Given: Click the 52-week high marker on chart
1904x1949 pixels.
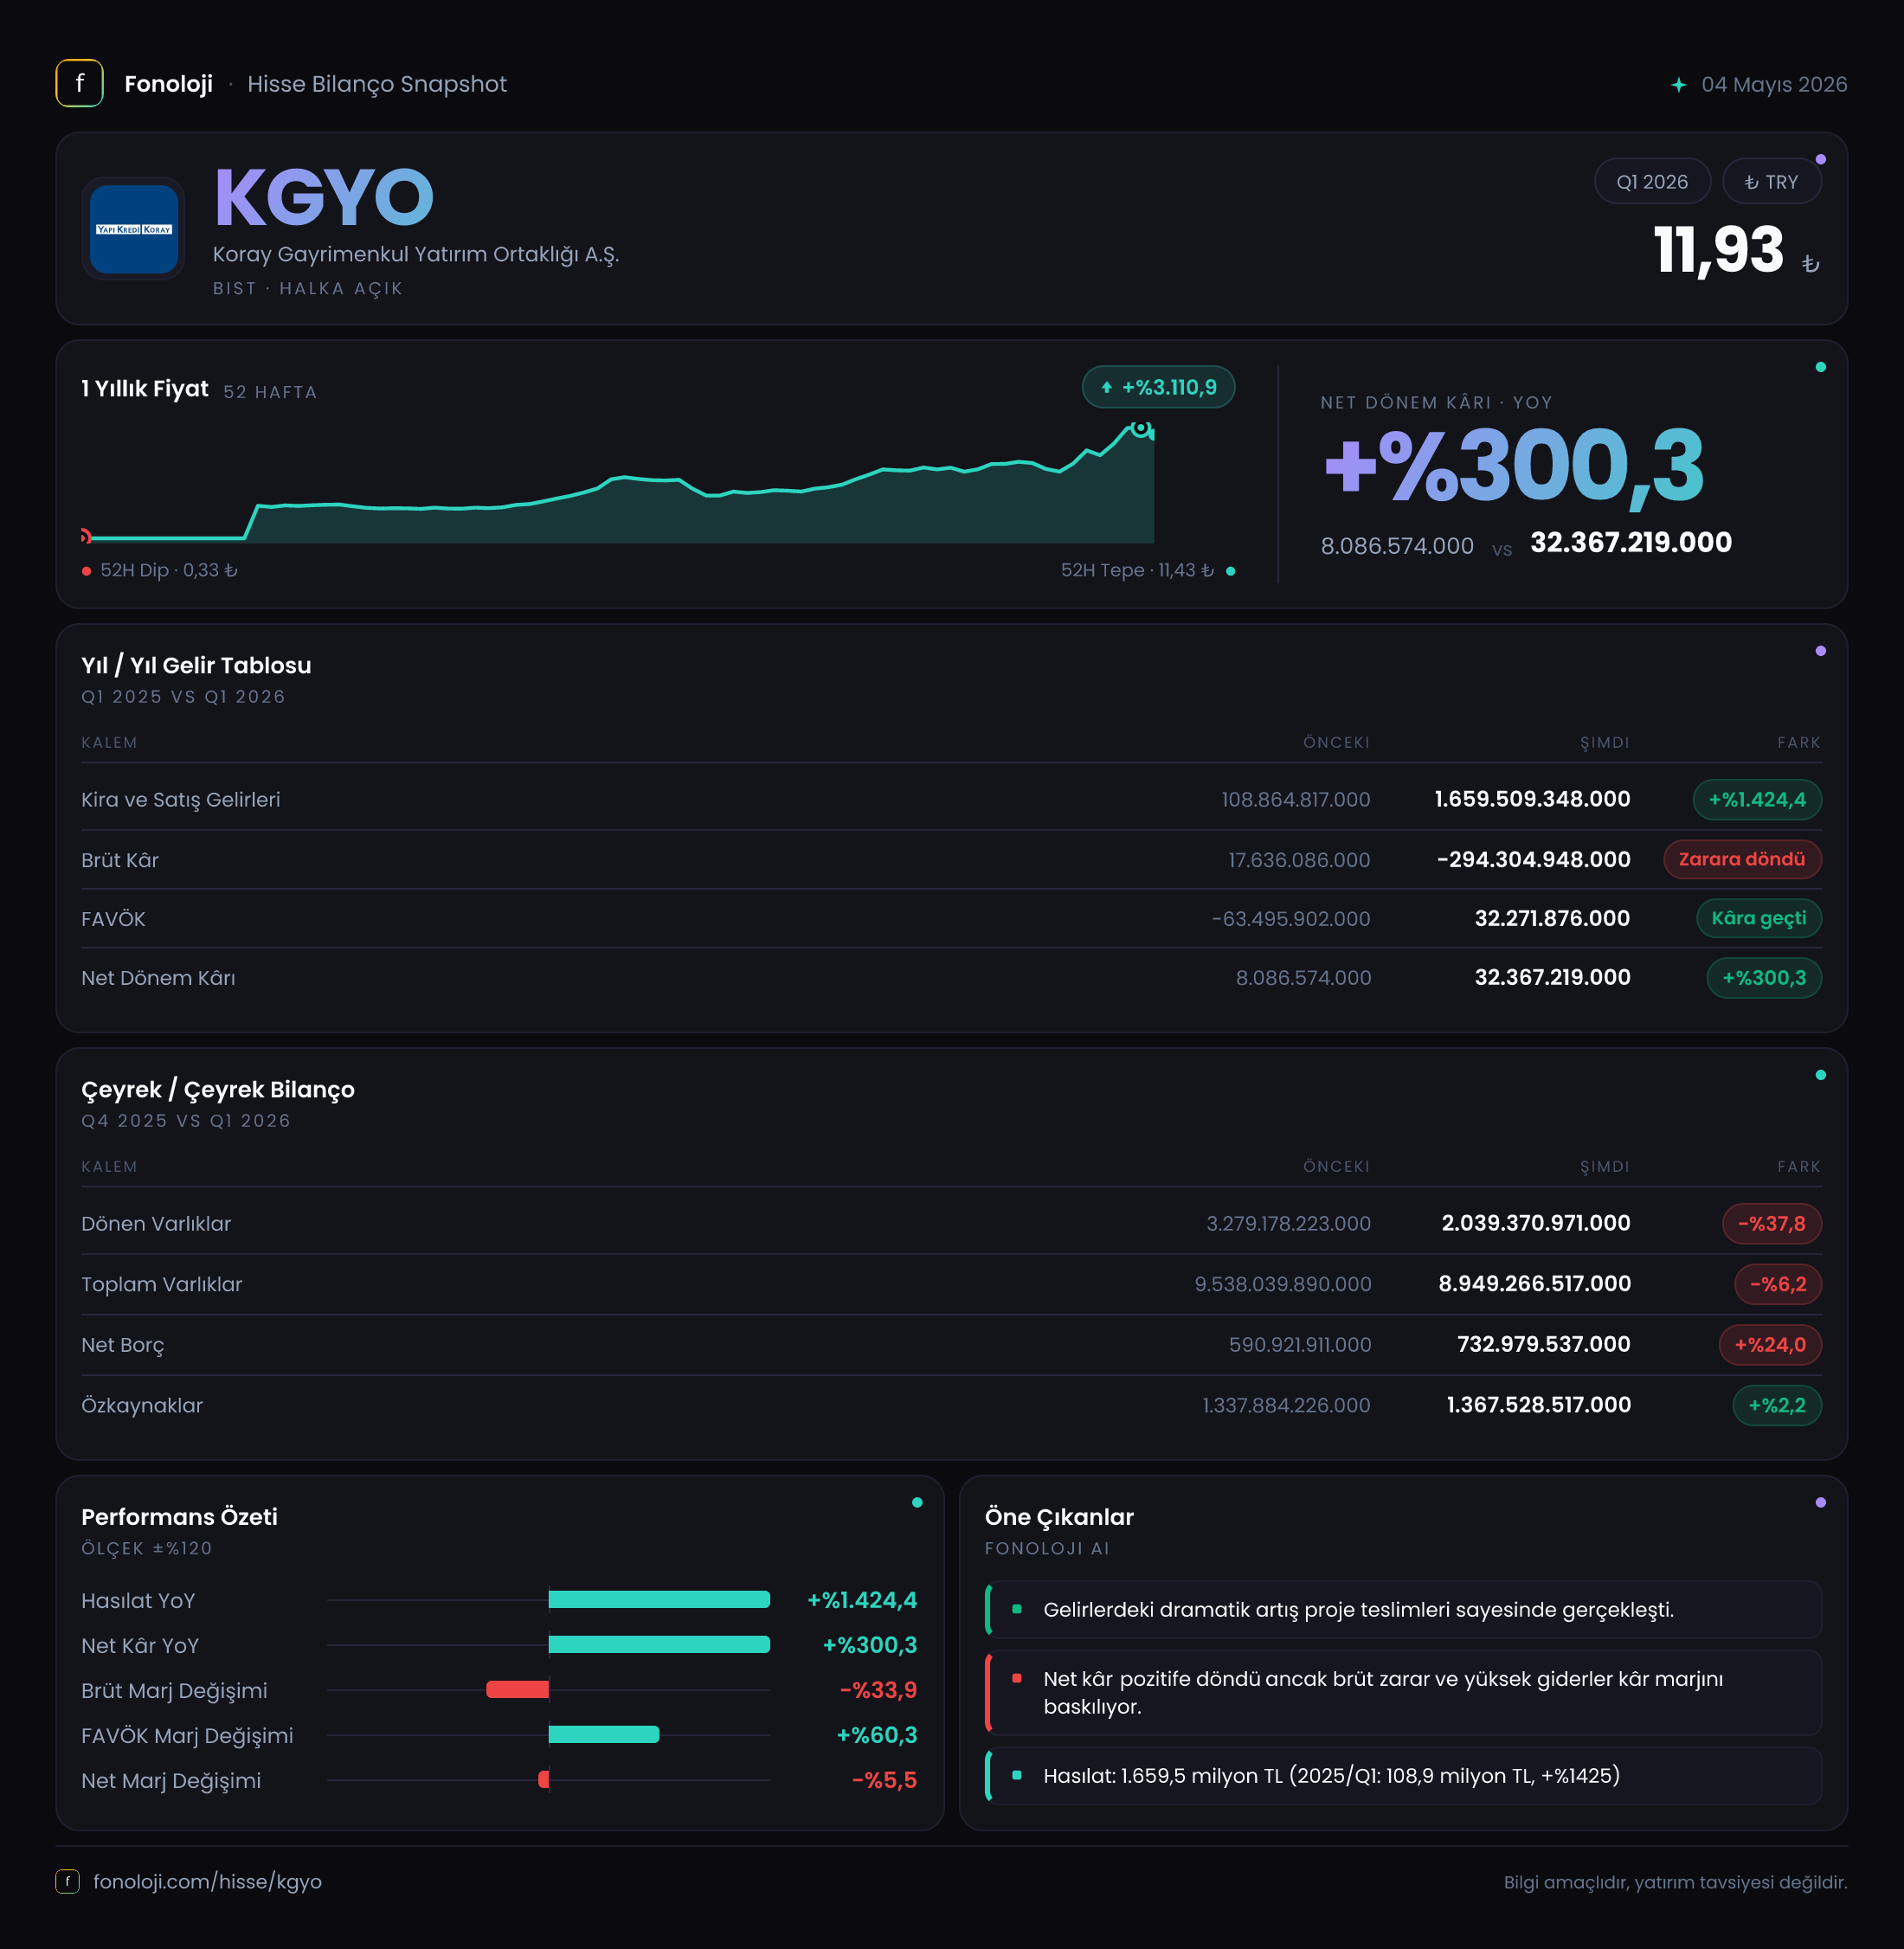Looking at the screenshot, I should point(1140,428).
